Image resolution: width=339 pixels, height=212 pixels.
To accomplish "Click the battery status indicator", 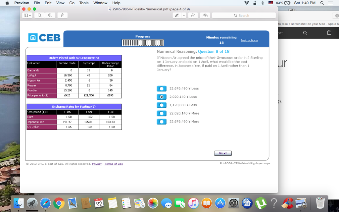I will [283, 3].
